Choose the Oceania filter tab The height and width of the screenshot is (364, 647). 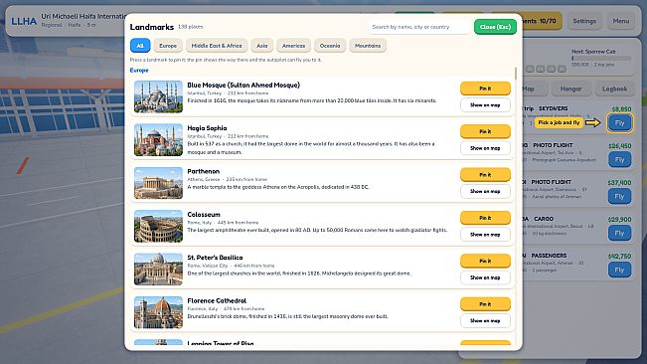click(x=330, y=46)
